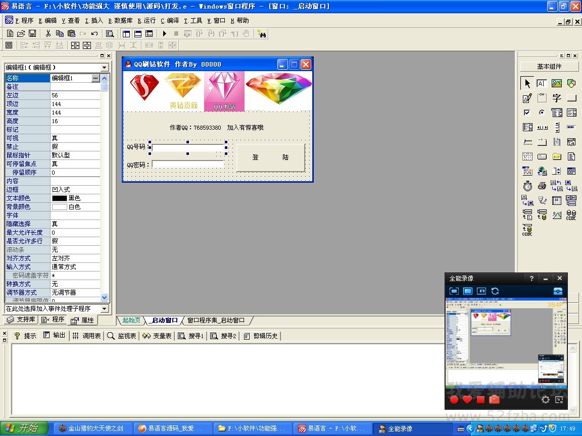
Task: Switch to the 程序 panel tab
Action: point(53,319)
